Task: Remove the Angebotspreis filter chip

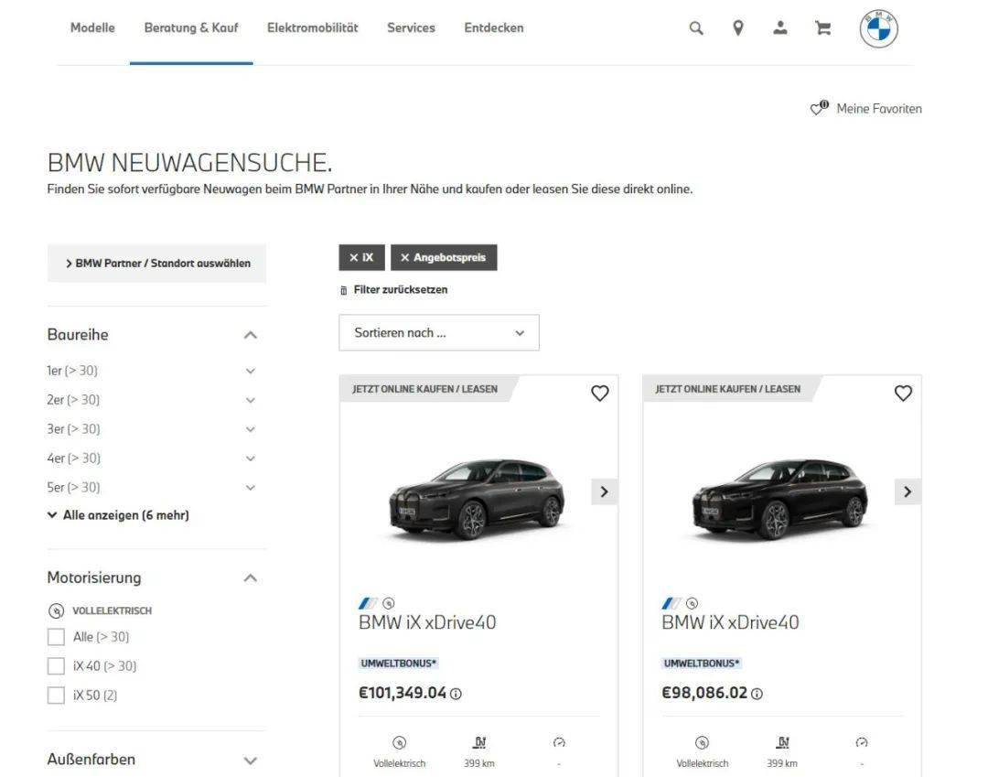Action: pyautogui.click(x=444, y=257)
